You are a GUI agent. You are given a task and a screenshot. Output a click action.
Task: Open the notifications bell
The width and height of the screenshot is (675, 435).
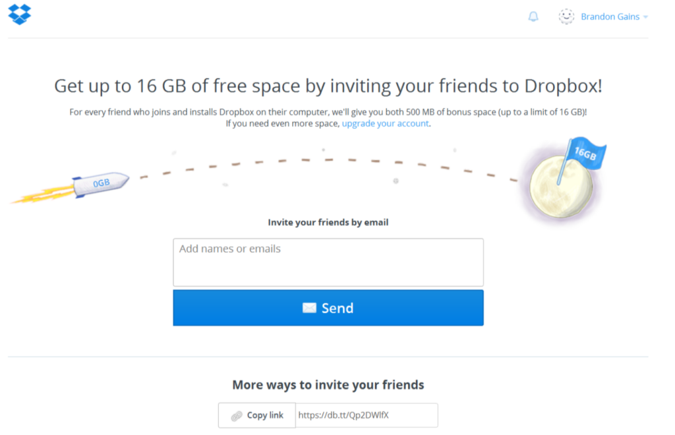533,16
